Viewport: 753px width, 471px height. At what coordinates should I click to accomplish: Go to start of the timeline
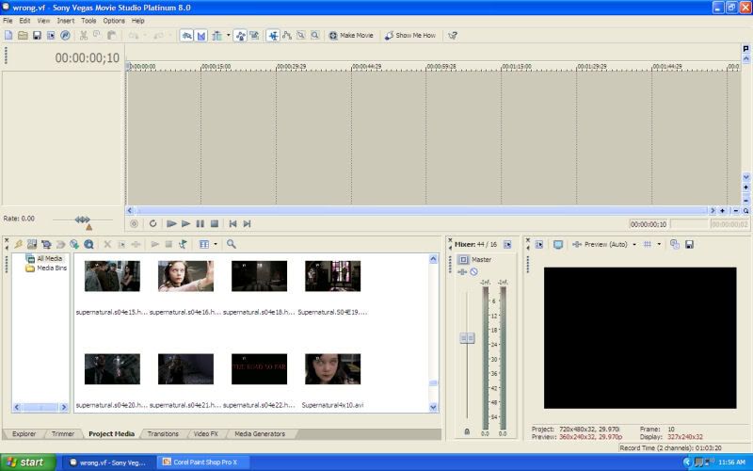pyautogui.click(x=232, y=223)
